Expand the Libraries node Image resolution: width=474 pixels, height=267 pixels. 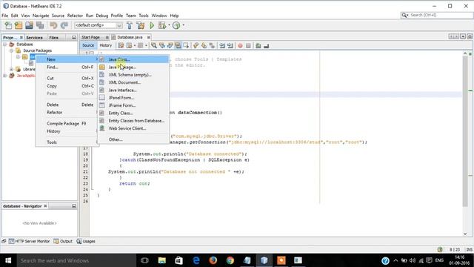click(12, 69)
